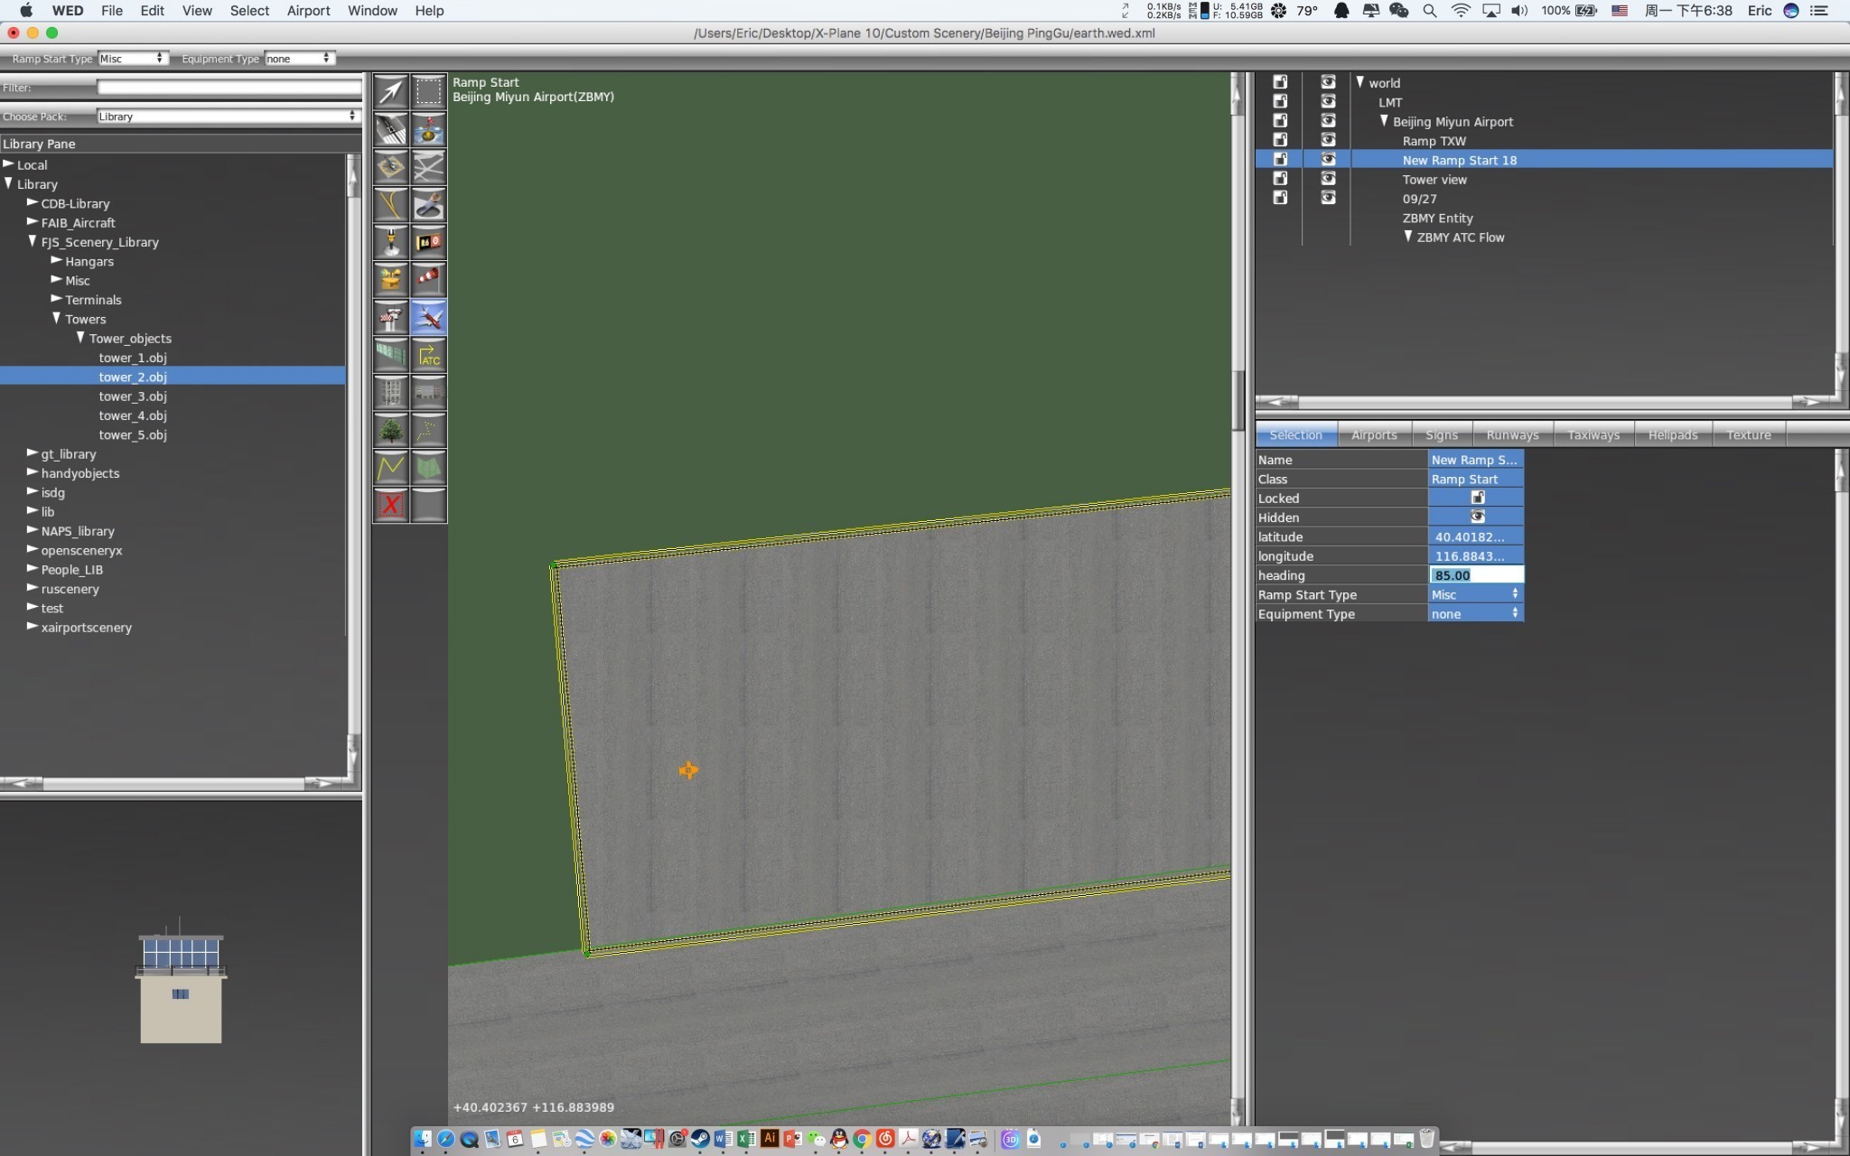
Task: Open Spotlight search in menu bar
Action: (1430, 11)
